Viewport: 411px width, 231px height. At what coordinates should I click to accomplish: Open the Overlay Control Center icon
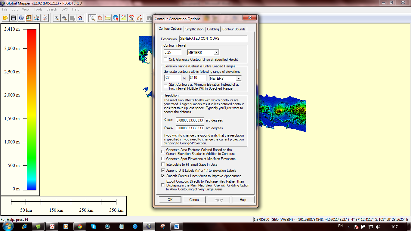(29, 18)
